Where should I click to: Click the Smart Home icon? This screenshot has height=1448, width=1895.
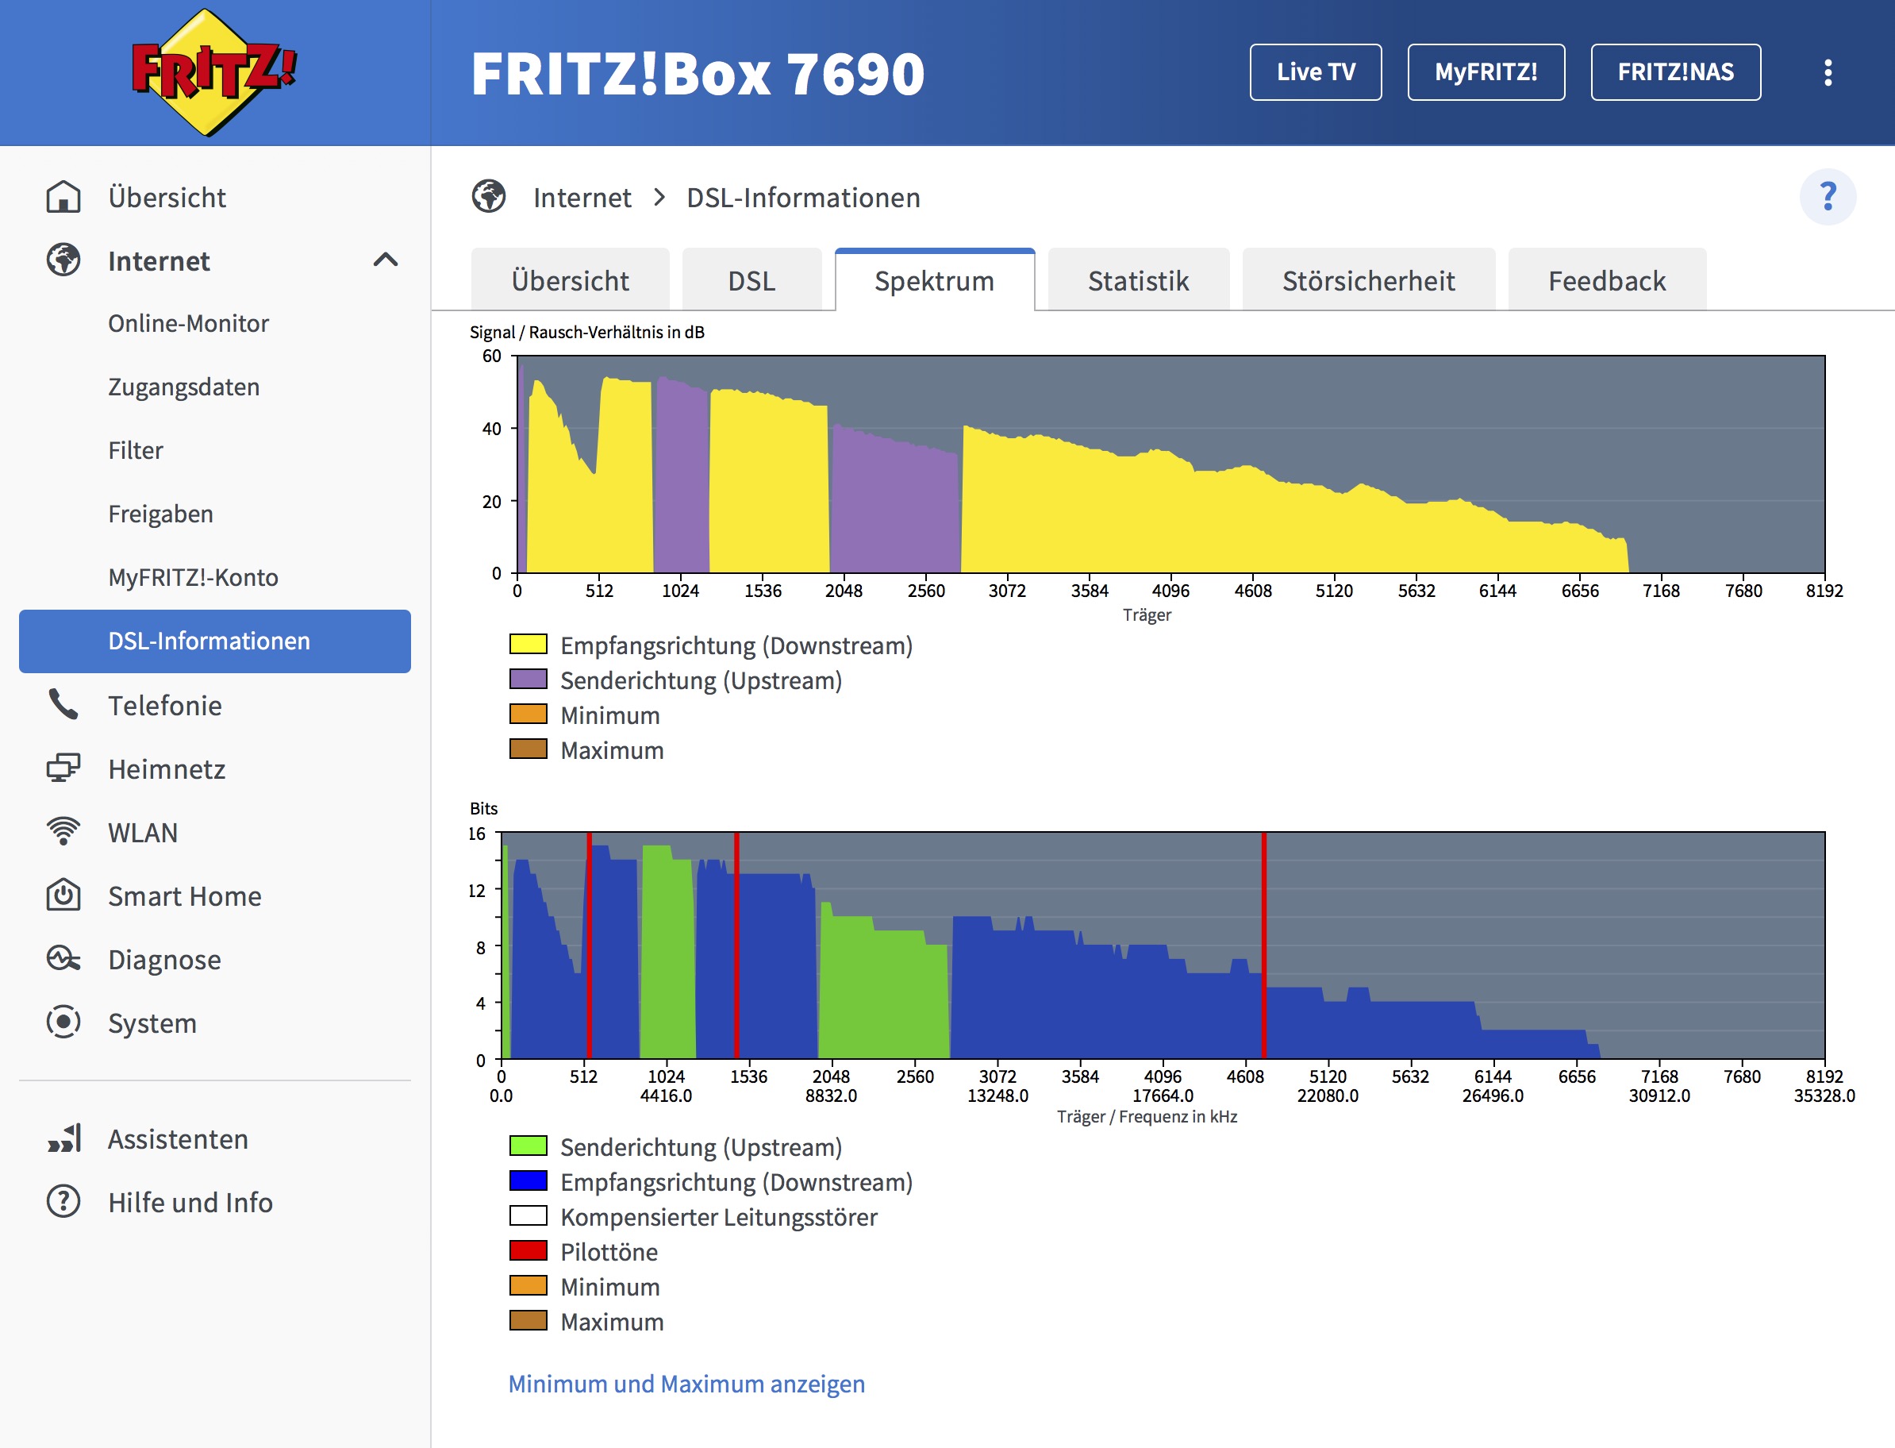coord(63,895)
